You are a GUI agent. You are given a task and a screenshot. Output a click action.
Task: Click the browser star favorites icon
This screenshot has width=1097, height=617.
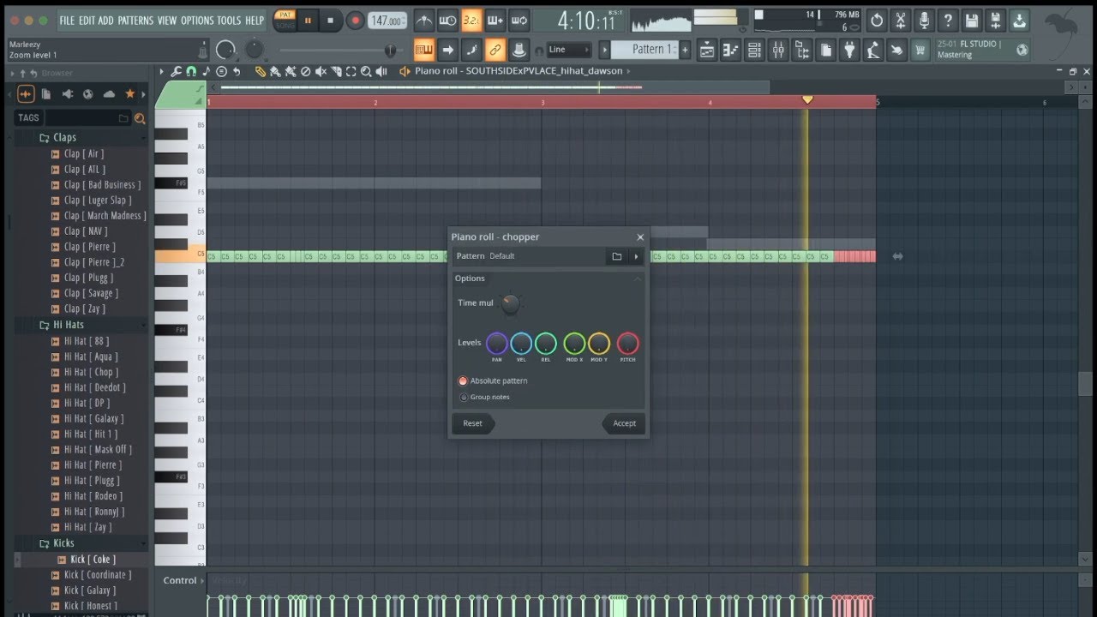pyautogui.click(x=129, y=93)
